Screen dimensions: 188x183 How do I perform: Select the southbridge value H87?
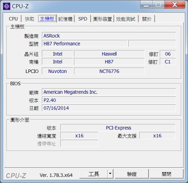(109, 62)
